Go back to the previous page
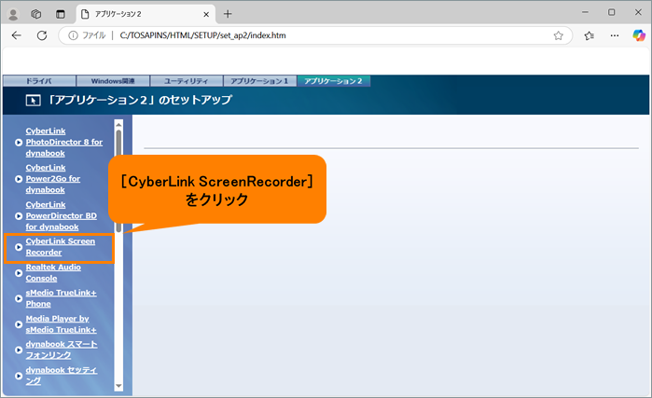Viewport: 652px width, 398px height. click(17, 35)
